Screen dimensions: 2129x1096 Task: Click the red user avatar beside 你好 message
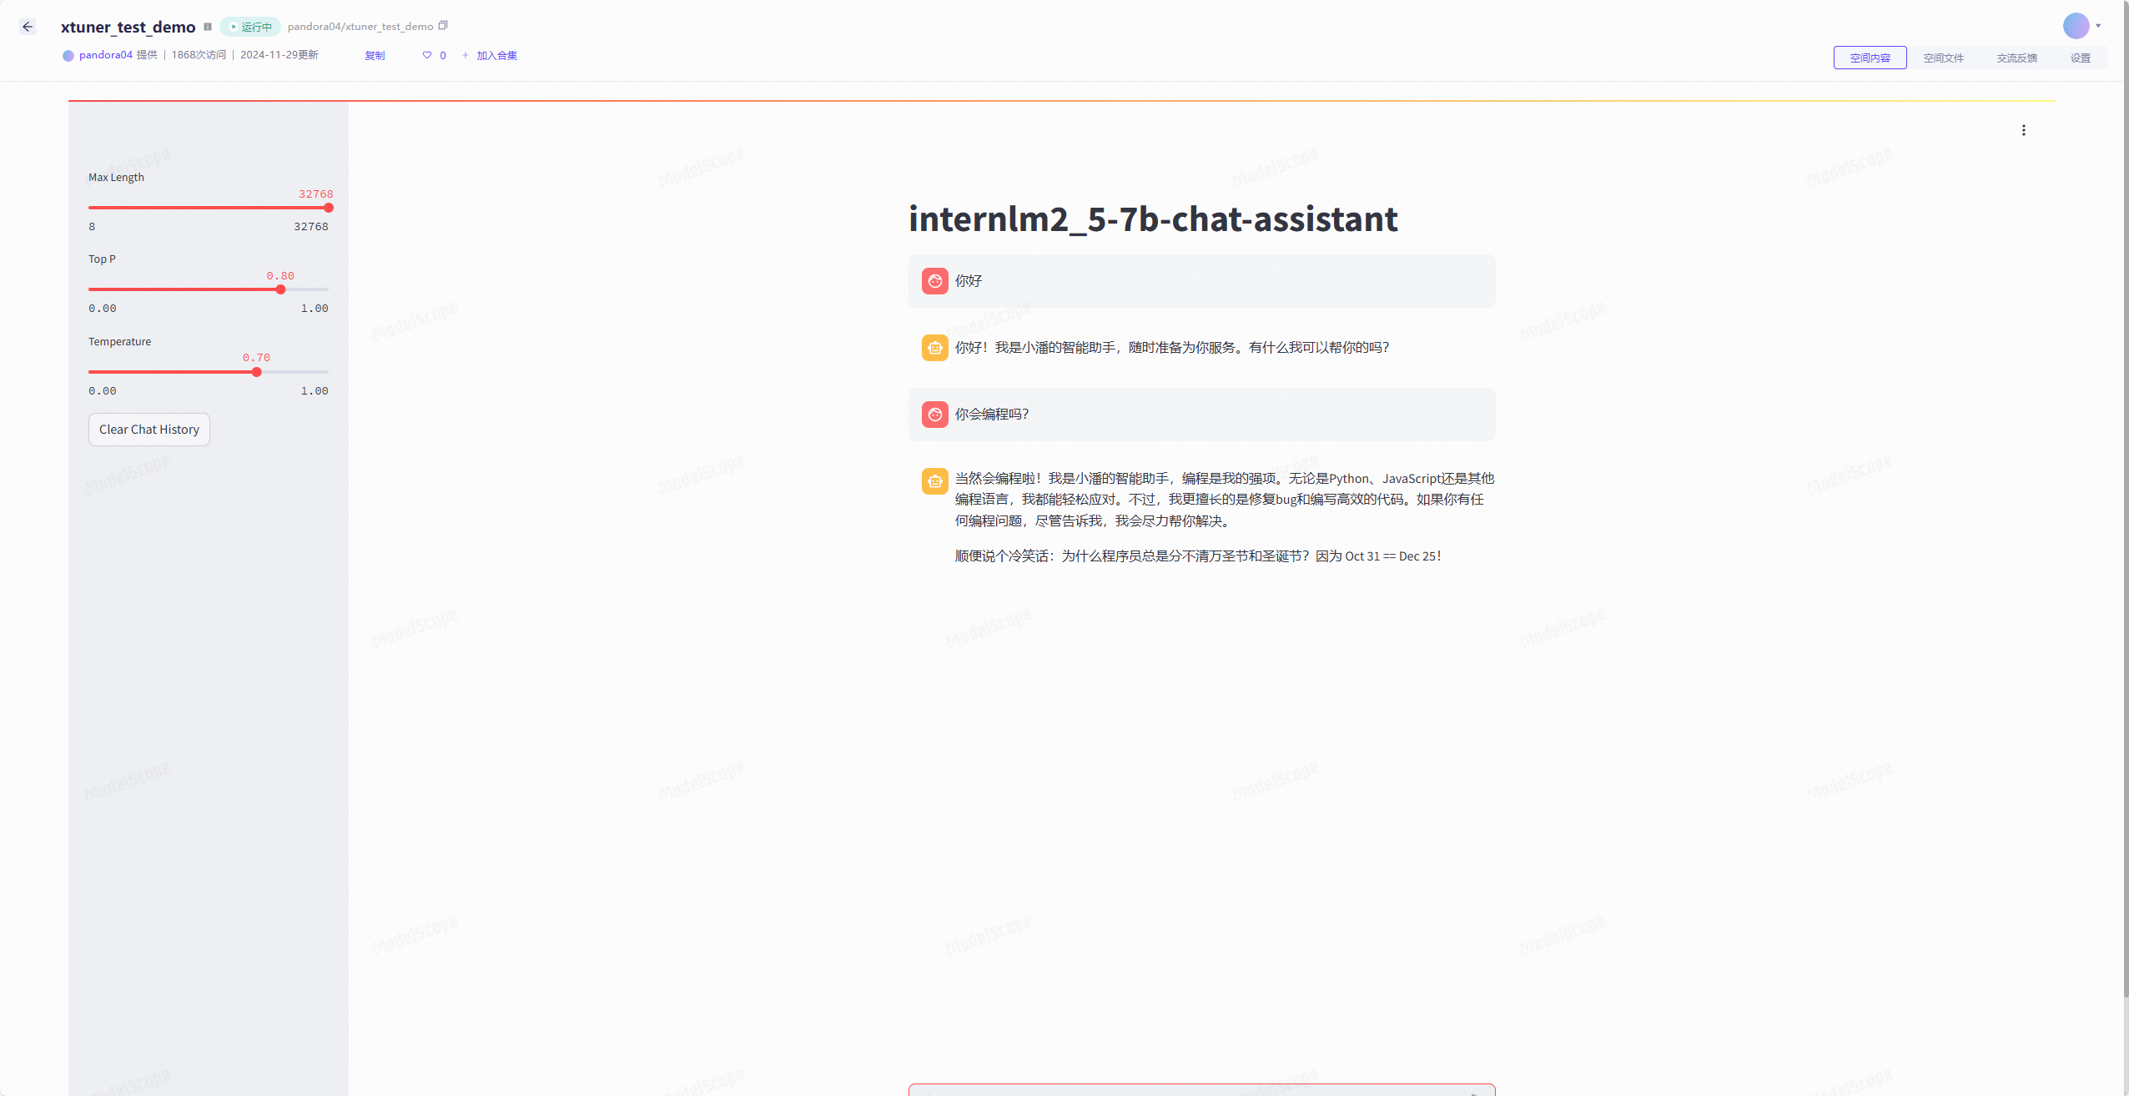(934, 281)
